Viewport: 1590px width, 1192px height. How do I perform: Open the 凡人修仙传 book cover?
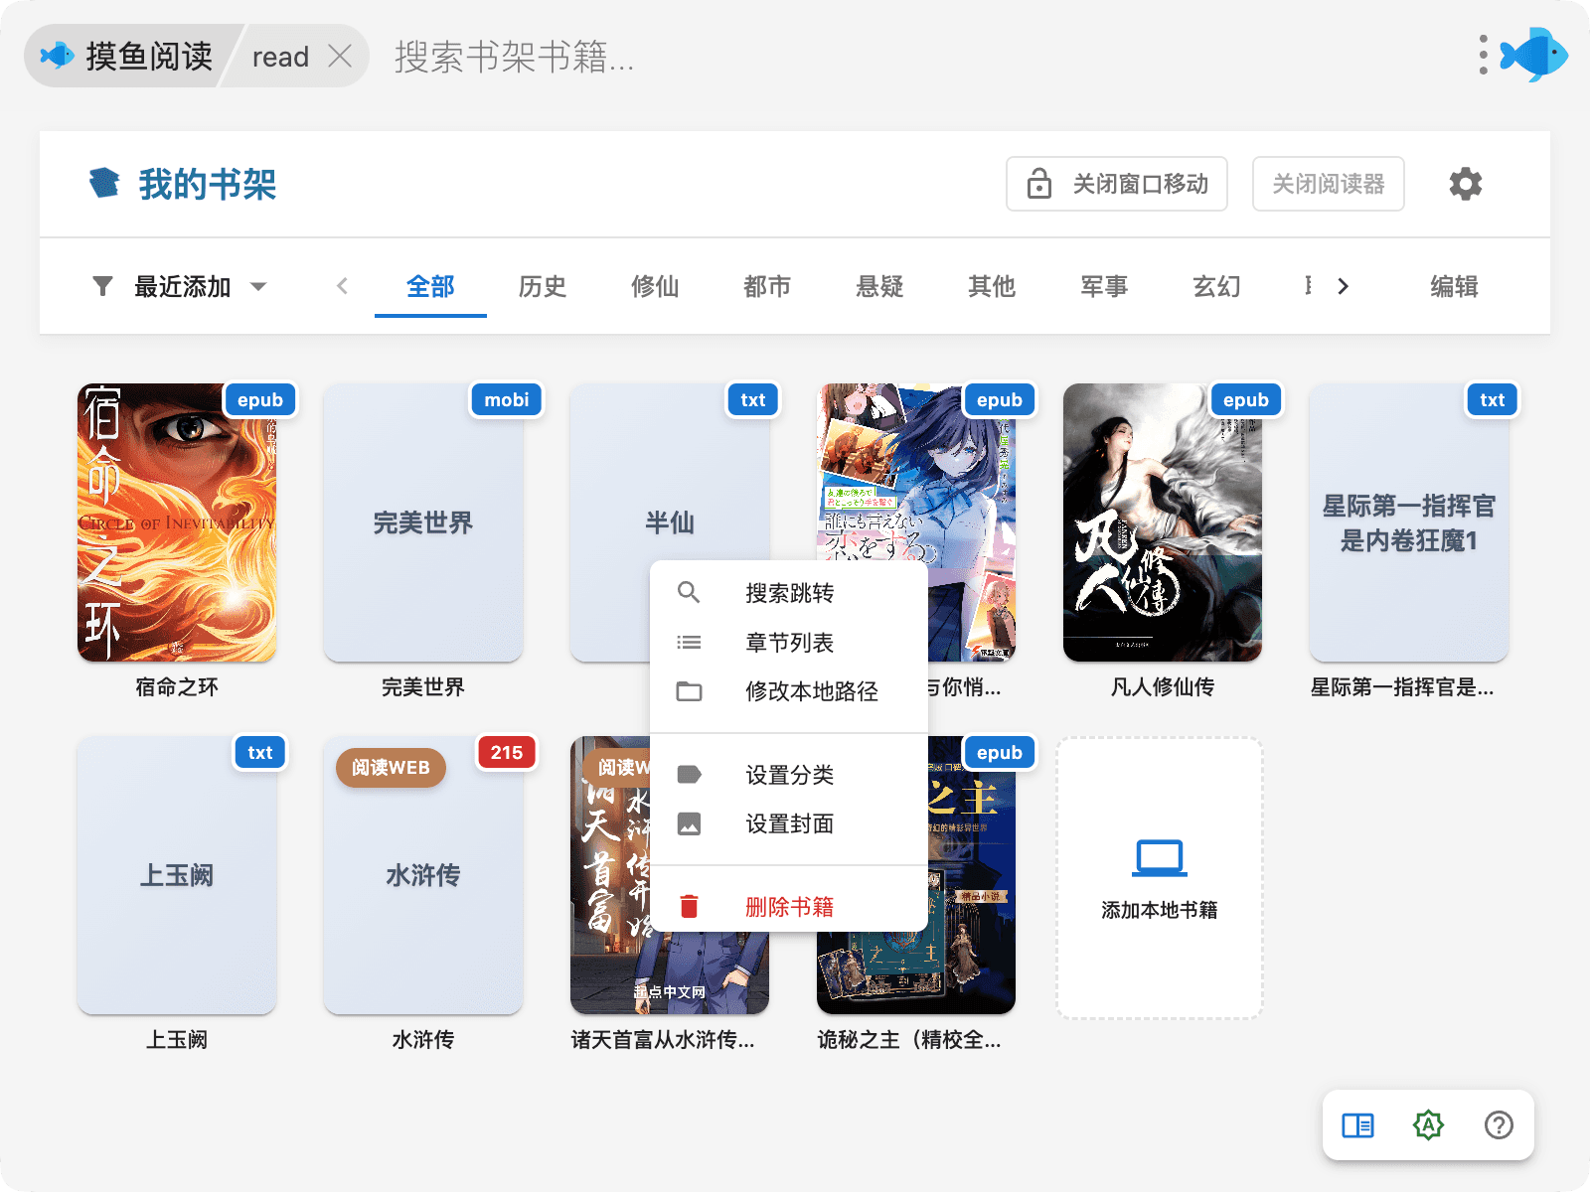click(x=1162, y=522)
